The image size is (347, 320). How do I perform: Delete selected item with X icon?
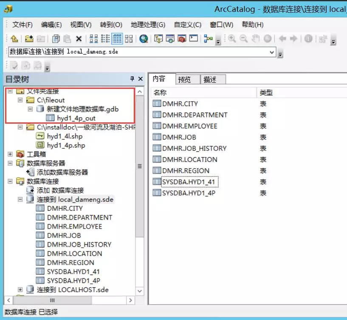click(x=79, y=39)
